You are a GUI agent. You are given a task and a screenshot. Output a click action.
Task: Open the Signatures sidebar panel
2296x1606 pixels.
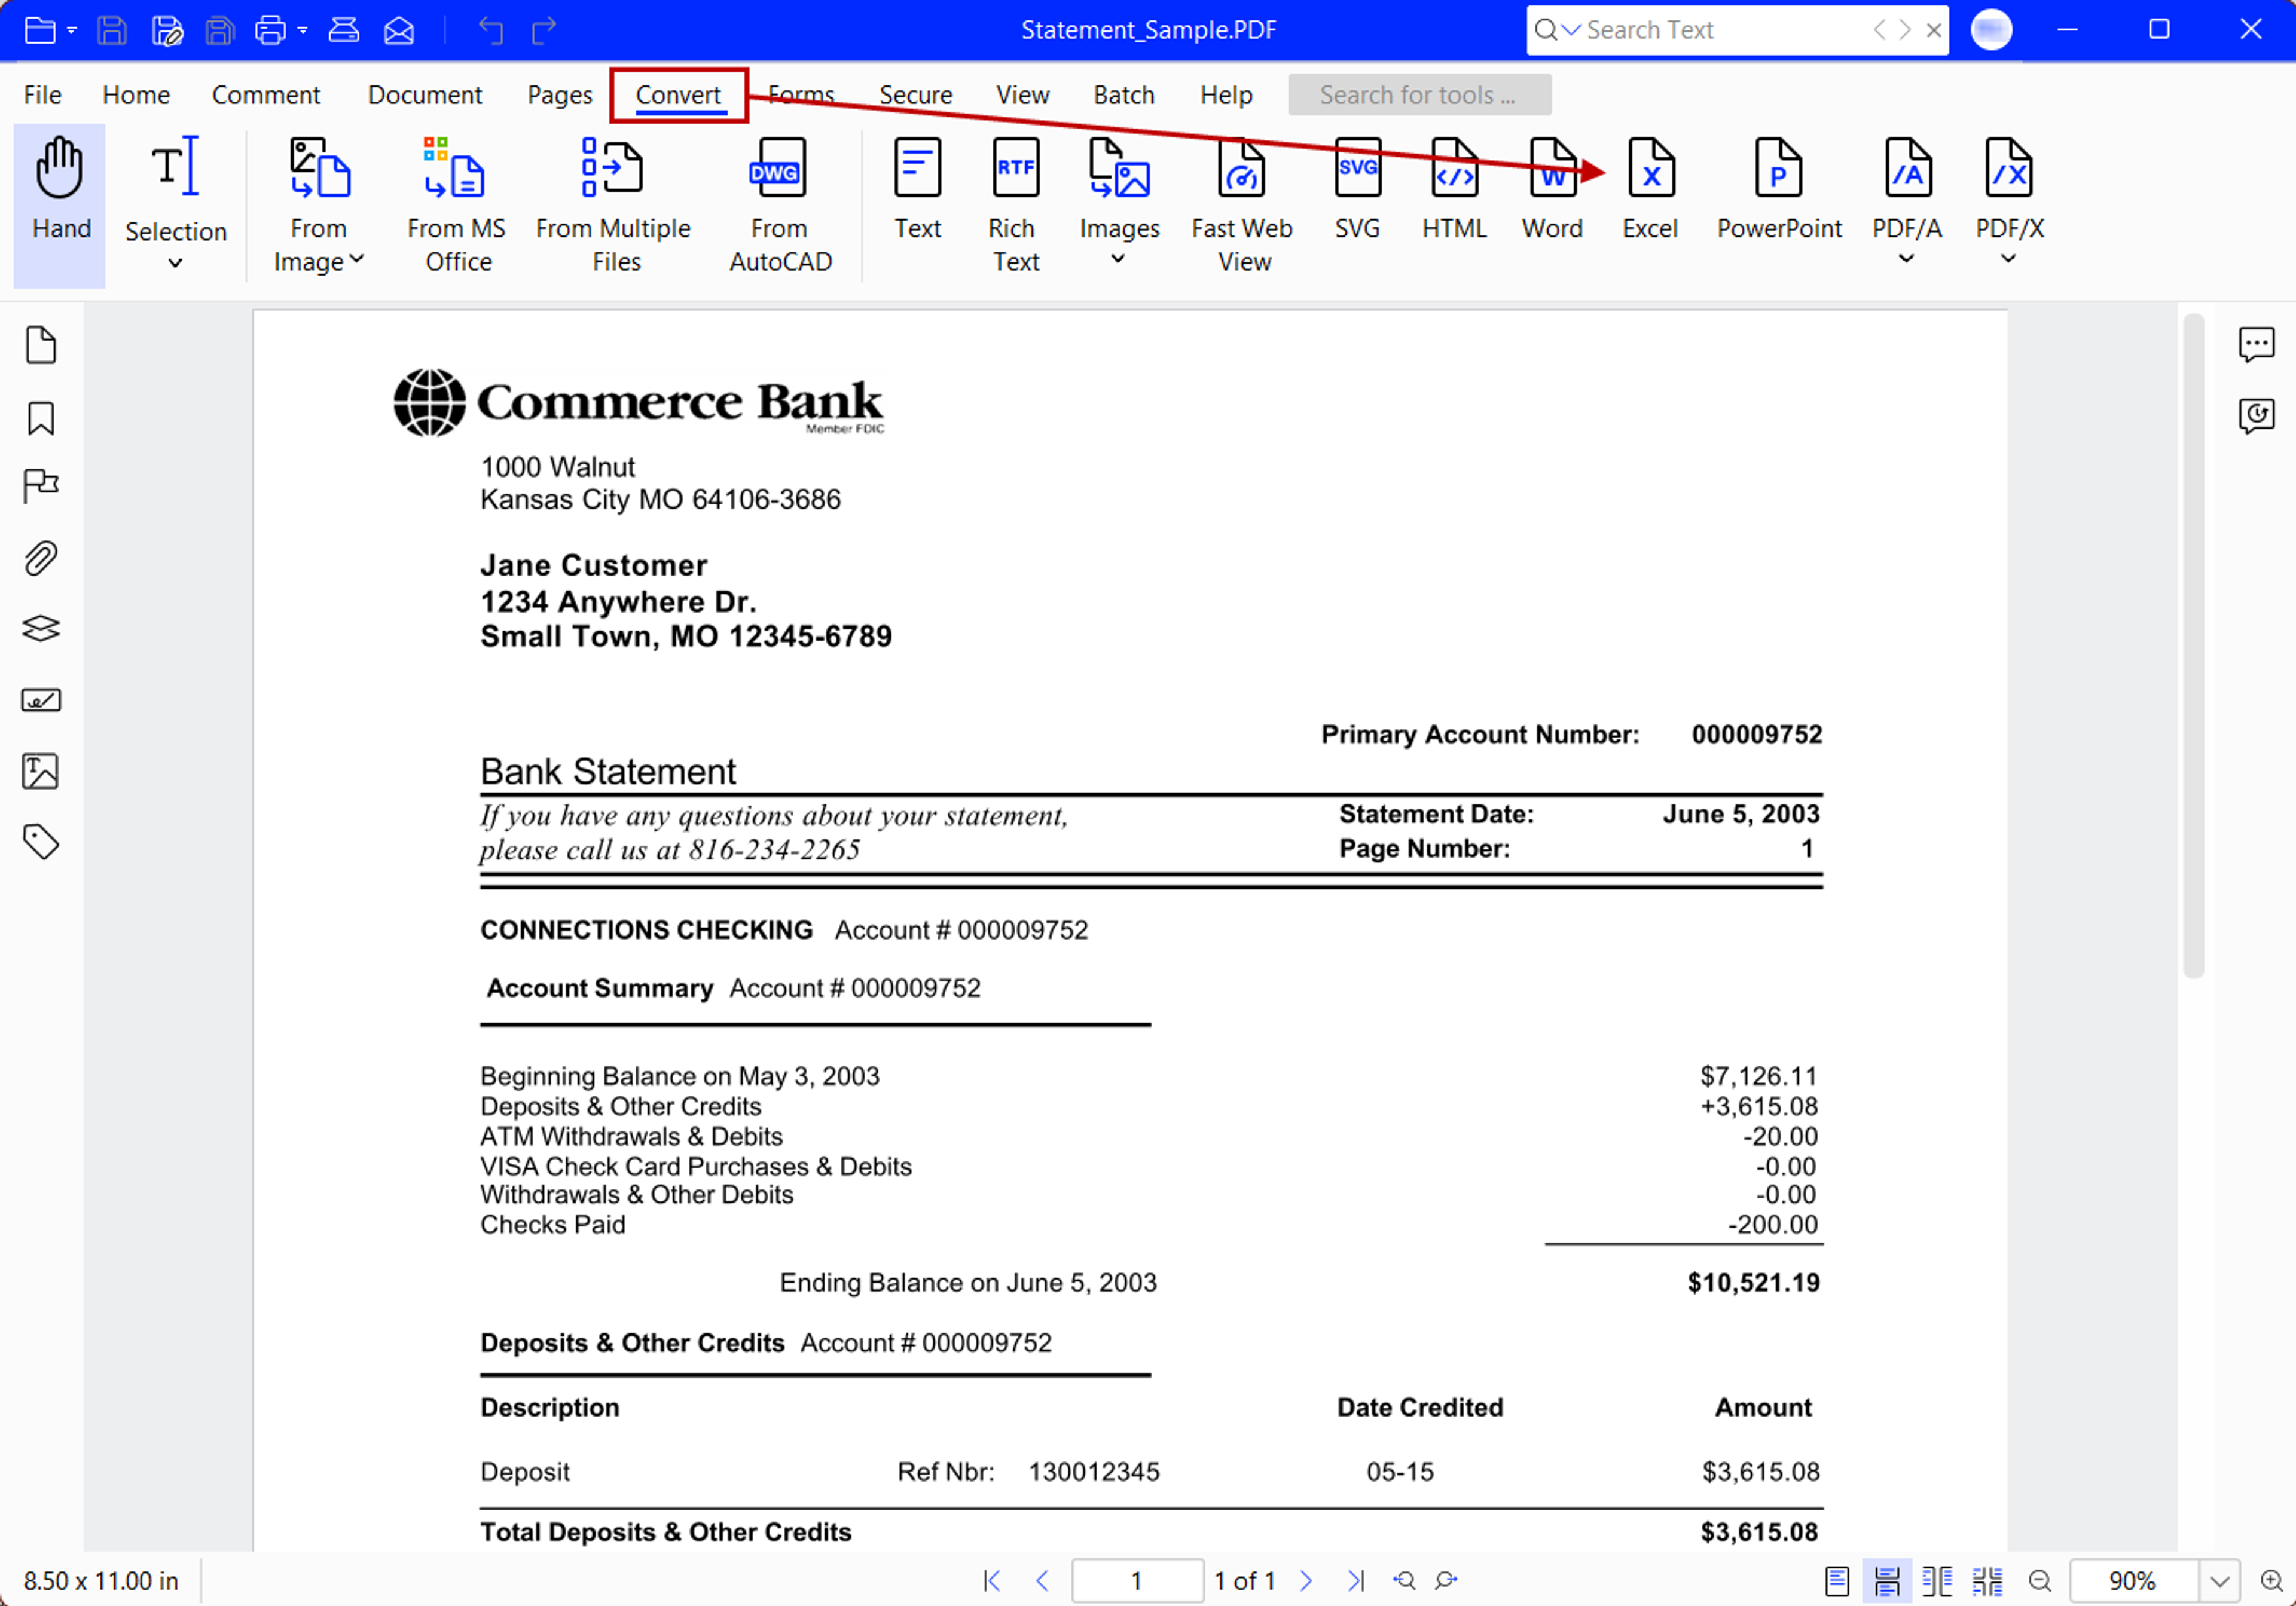41,699
